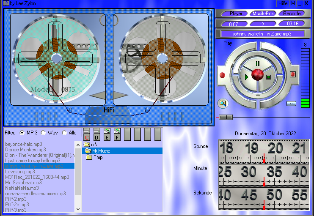The height and width of the screenshot is (216, 314).
Task: Select CD drive F icon
Action: 117,134
